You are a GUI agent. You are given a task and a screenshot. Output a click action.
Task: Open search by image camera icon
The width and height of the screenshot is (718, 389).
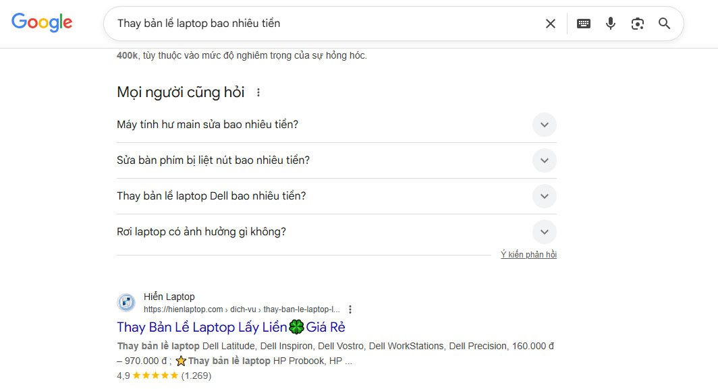click(638, 24)
